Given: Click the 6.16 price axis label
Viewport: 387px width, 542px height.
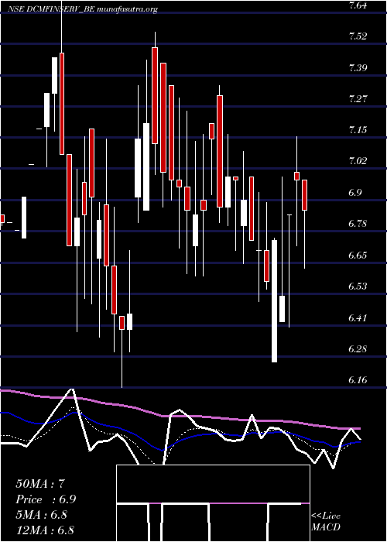Looking at the screenshot, I should (358, 380).
